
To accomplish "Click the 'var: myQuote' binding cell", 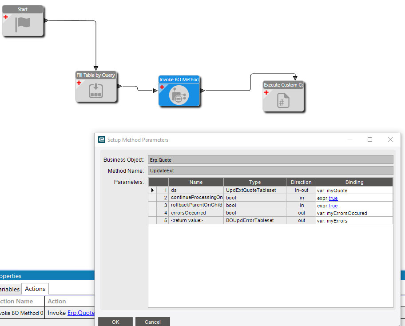I will (354, 191).
